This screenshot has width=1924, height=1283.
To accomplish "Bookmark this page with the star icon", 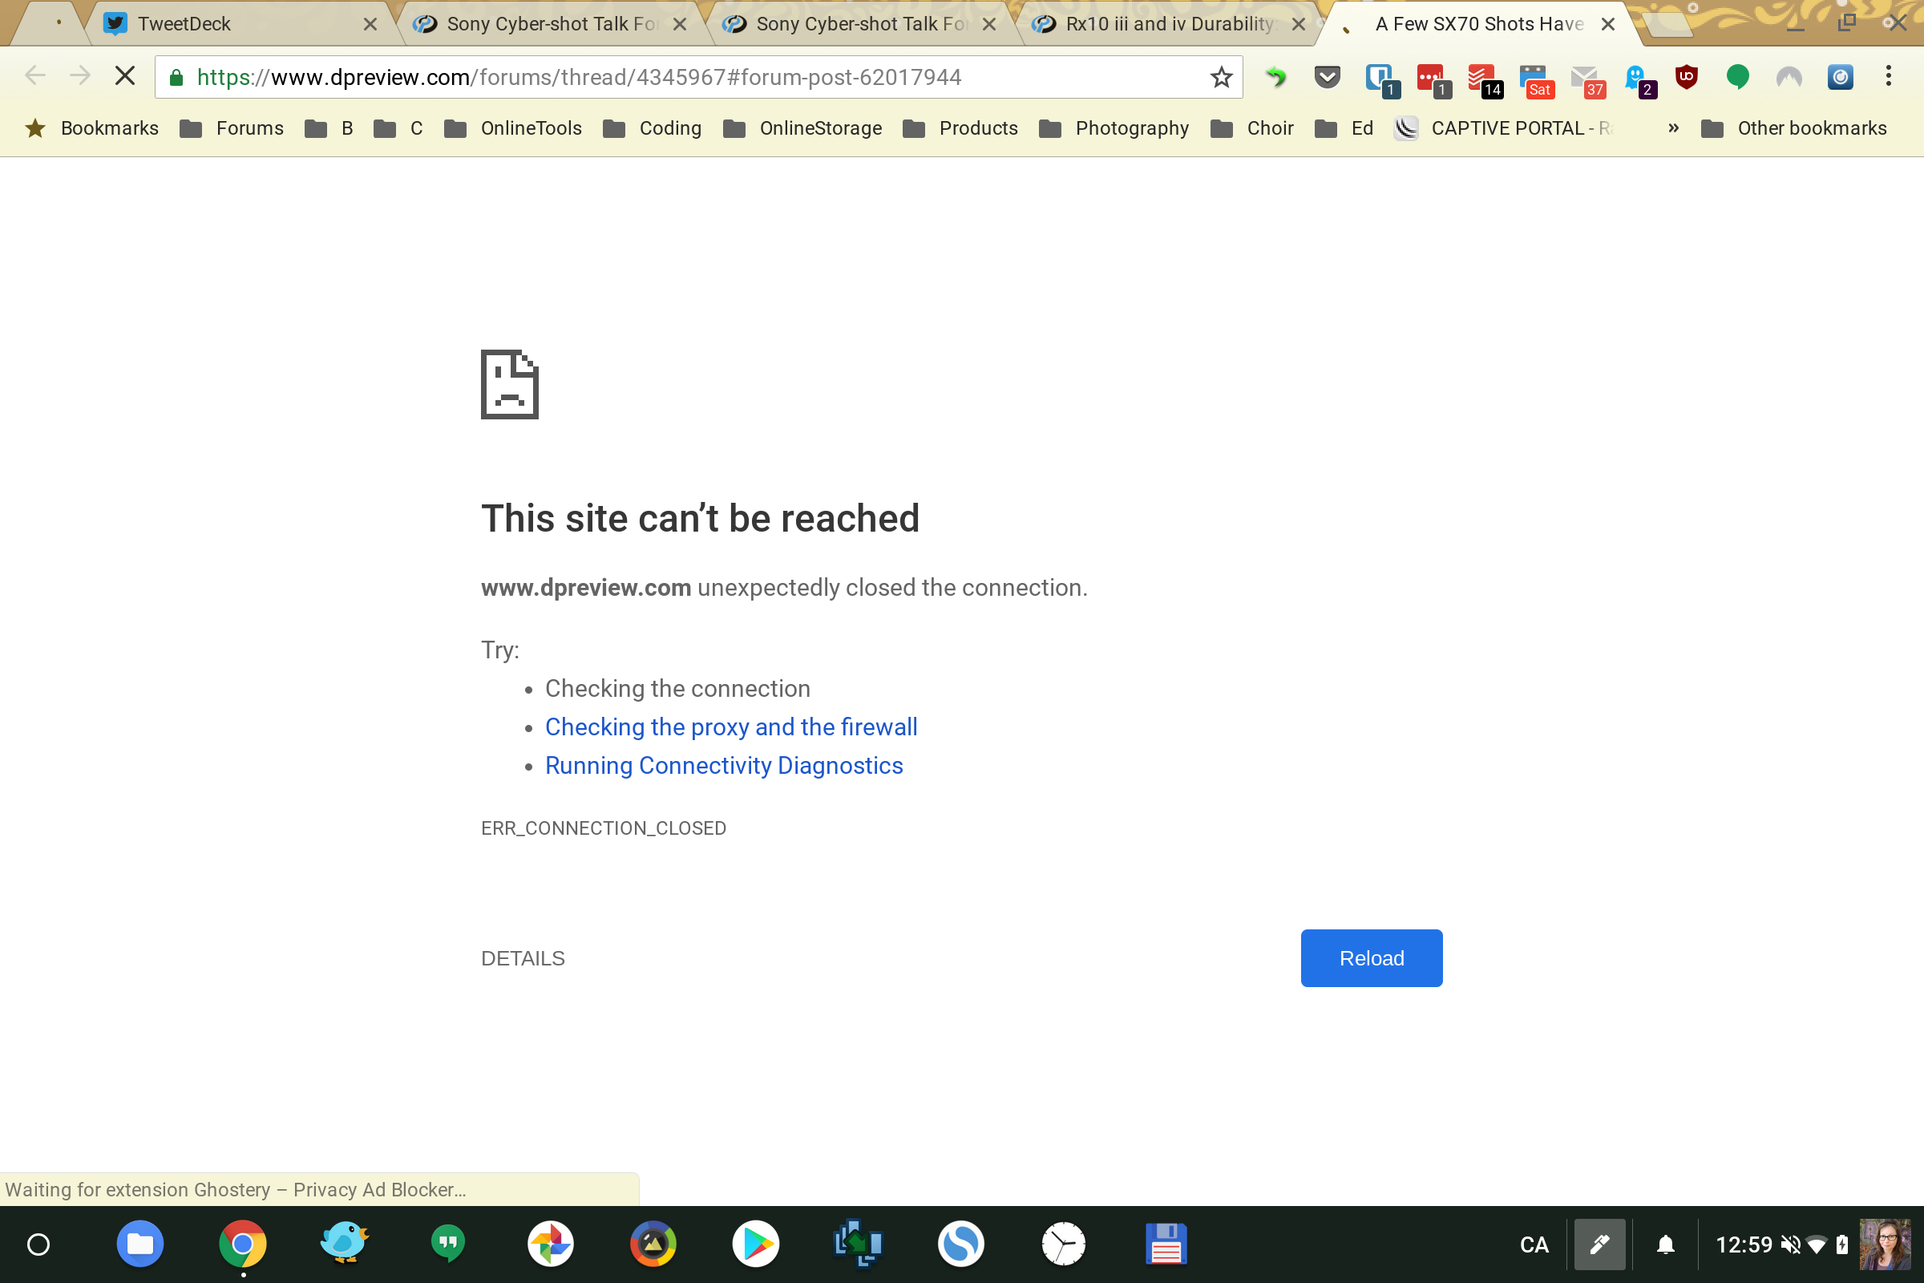I will [1221, 77].
